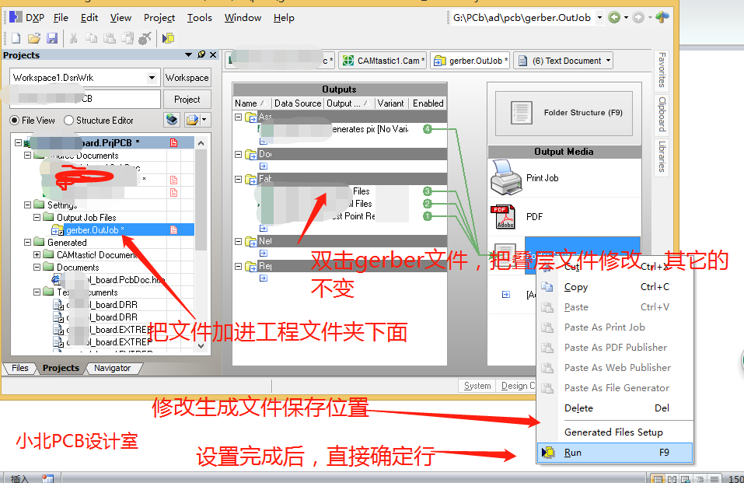This screenshot has width=744, height=483.
Task: Click the scissors Cut toolbar icon
Action: pos(74,38)
